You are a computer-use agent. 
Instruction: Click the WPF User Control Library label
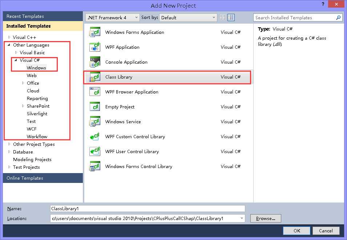coord(132,151)
